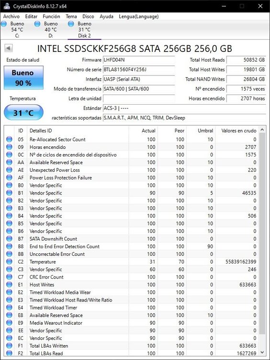Select the D: drive status orb
The image size is (270, 360).
tap(37, 24)
